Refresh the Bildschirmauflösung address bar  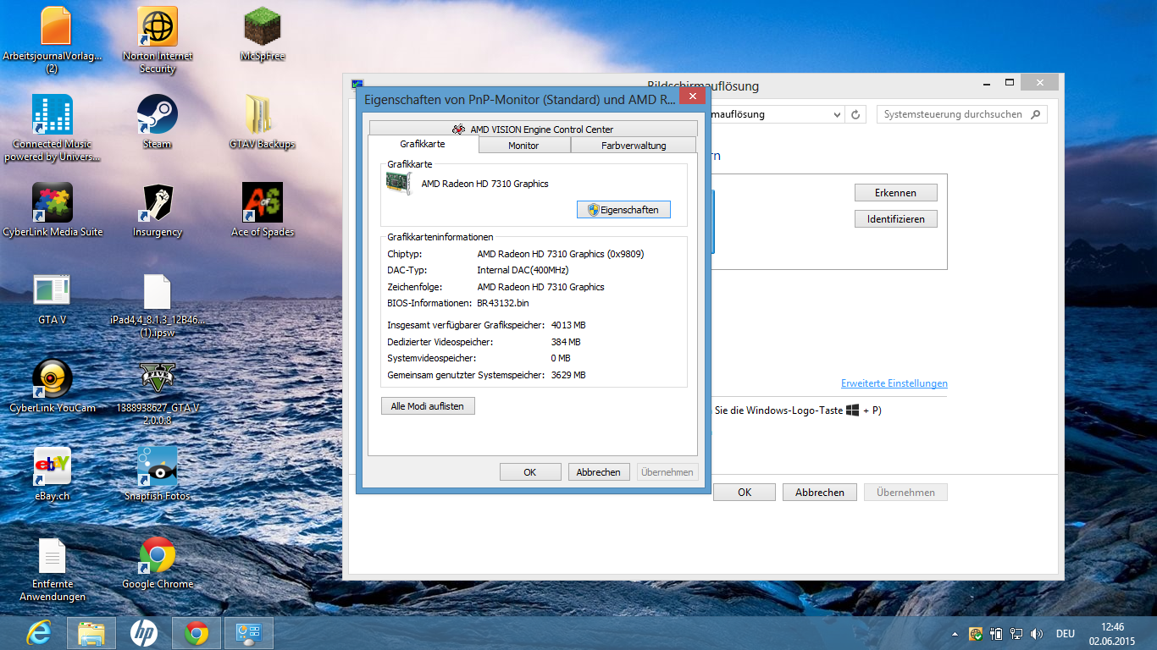click(855, 115)
